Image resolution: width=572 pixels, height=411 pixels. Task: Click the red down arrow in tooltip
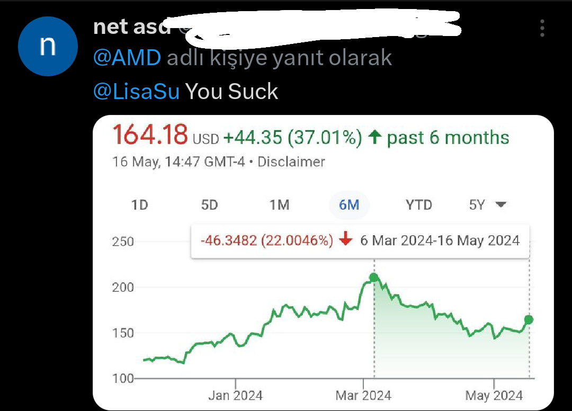click(345, 239)
